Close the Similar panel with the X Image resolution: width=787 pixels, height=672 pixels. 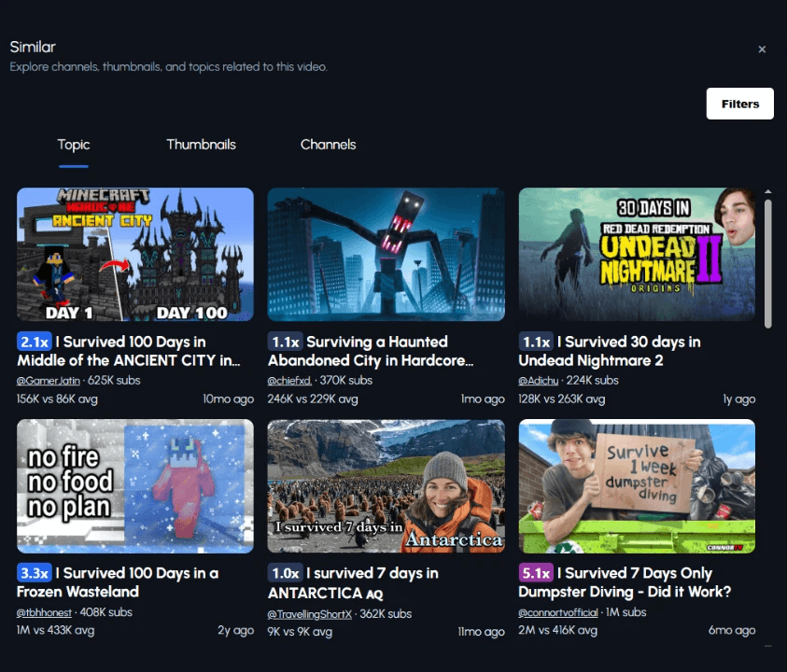pyautogui.click(x=762, y=49)
